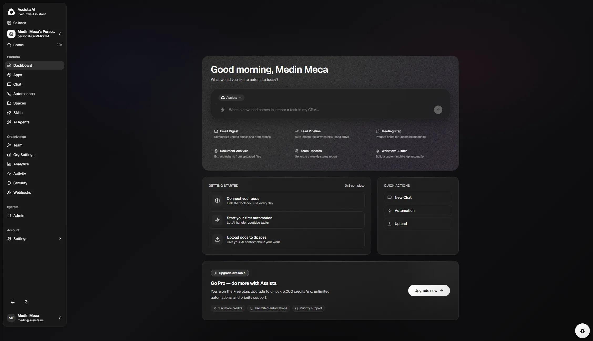Click the Good morning, Medin Meca heading

coord(269,70)
